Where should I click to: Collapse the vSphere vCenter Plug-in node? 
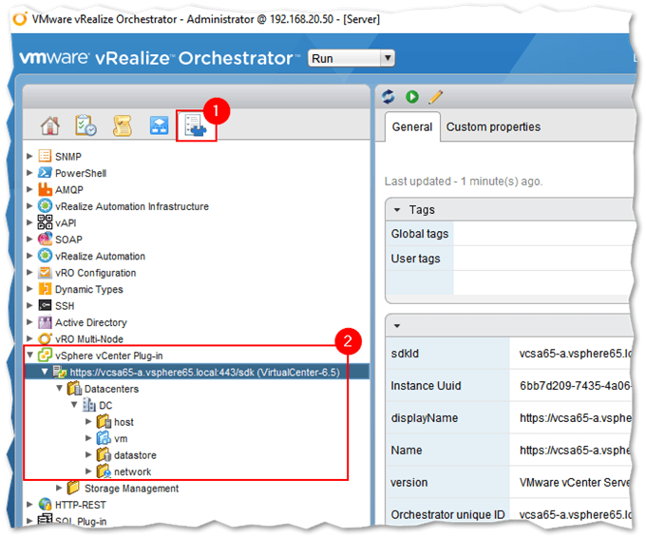tap(29, 355)
